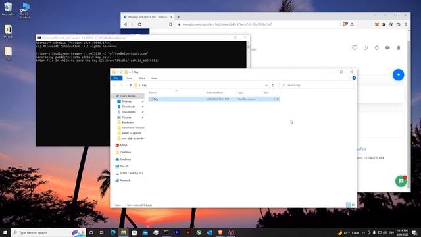The width and height of the screenshot is (421, 237).
Task: Click the Explorer quick access properties icon
Action: coord(121,72)
